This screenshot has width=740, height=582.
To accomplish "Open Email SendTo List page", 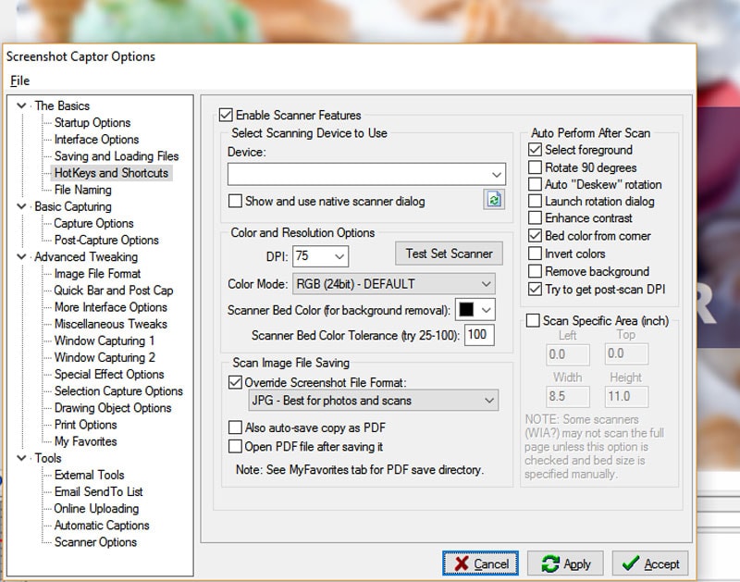I will point(99,492).
